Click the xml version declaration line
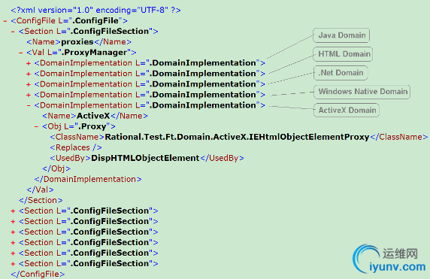 pyautogui.click(x=95, y=10)
